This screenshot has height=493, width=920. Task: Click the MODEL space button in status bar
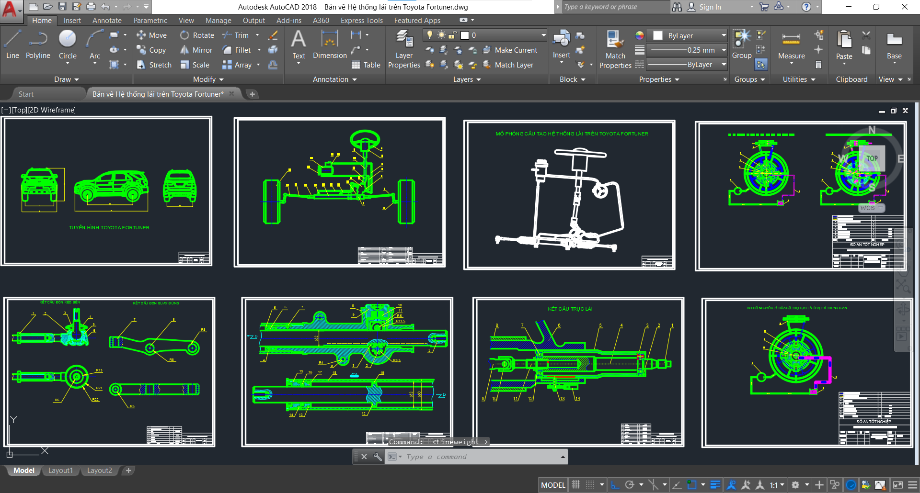[553, 485]
